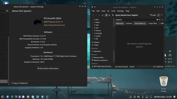Select the 80.0 GiB Internal Drive

(x=102, y=66)
